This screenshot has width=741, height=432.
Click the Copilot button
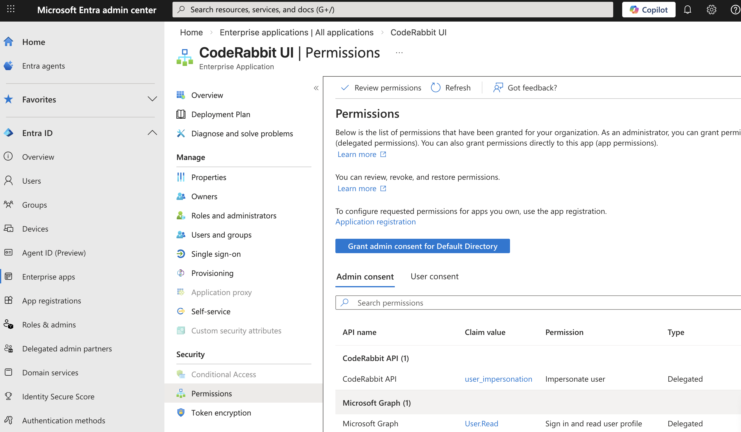[x=649, y=10]
